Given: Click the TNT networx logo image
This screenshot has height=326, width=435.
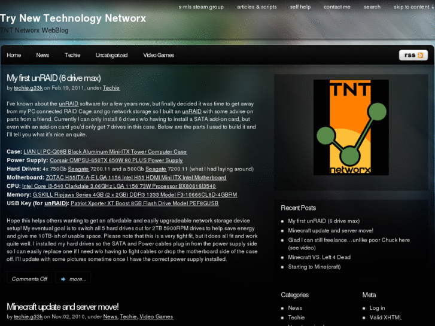Looking at the screenshot, I should [x=351, y=127].
